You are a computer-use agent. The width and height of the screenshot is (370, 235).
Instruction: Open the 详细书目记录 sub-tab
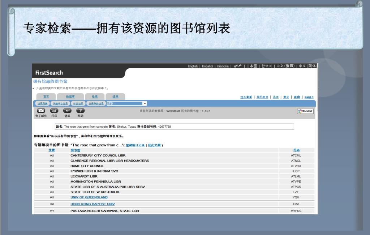coord(60,103)
